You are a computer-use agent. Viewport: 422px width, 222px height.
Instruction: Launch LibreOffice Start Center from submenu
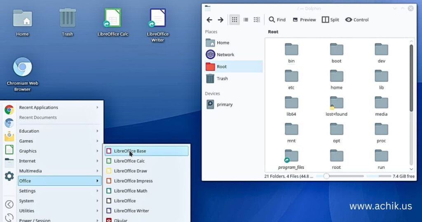click(x=146, y=201)
